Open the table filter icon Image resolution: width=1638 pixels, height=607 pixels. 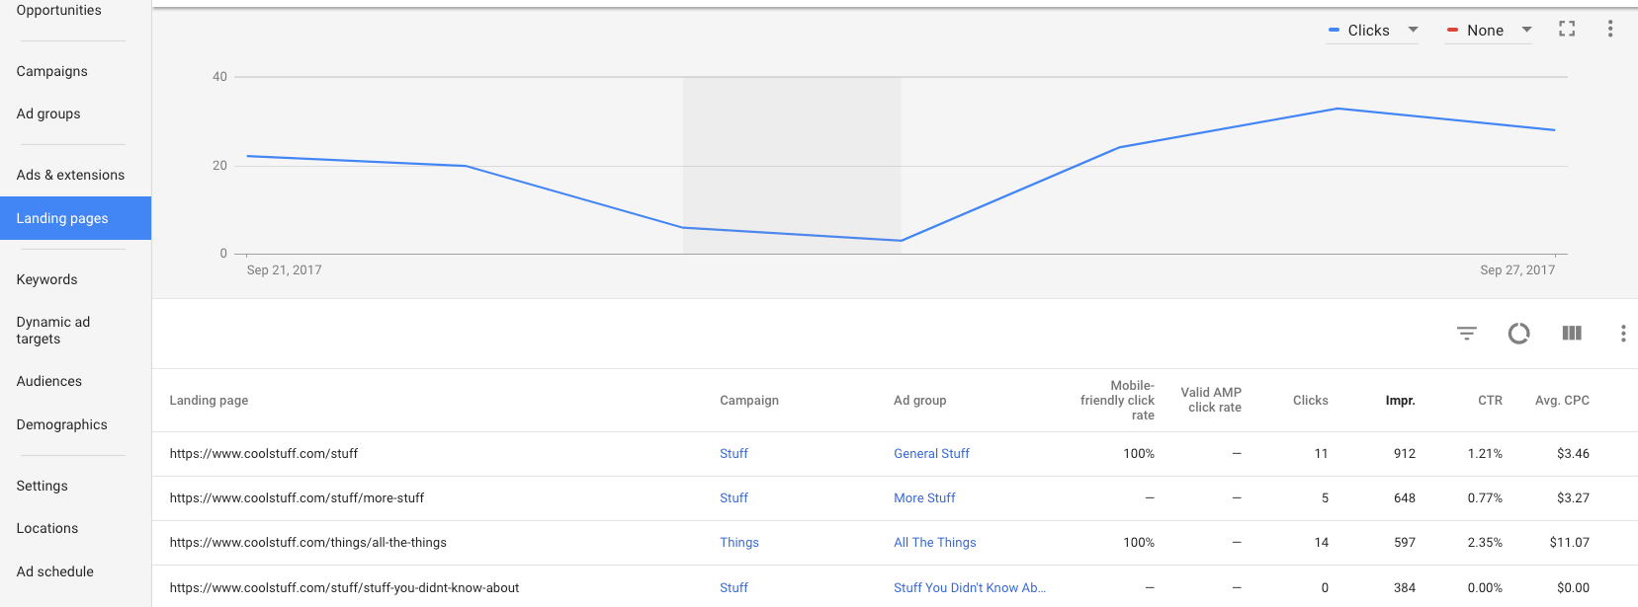coord(1467,334)
